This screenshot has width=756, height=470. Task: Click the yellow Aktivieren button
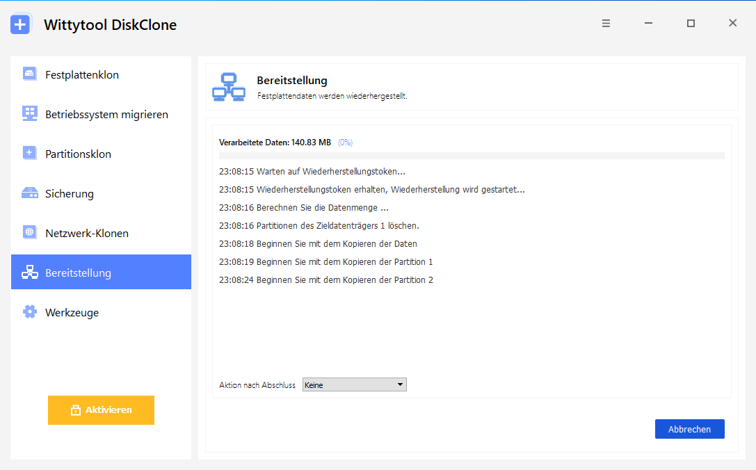[101, 410]
